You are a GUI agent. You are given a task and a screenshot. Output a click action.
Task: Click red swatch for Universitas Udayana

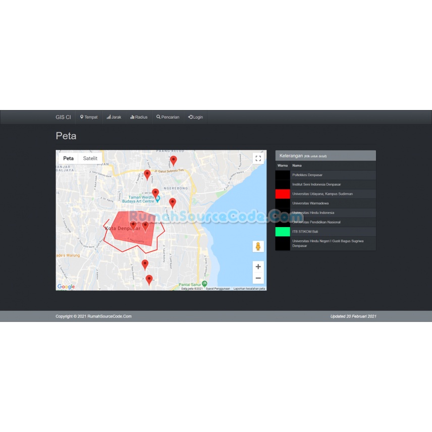tap(283, 194)
